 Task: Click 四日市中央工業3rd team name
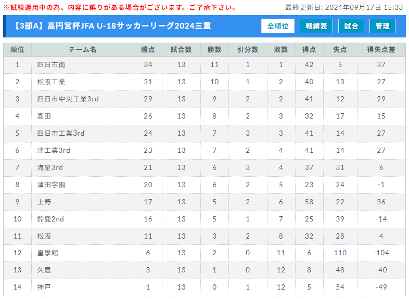(68, 99)
